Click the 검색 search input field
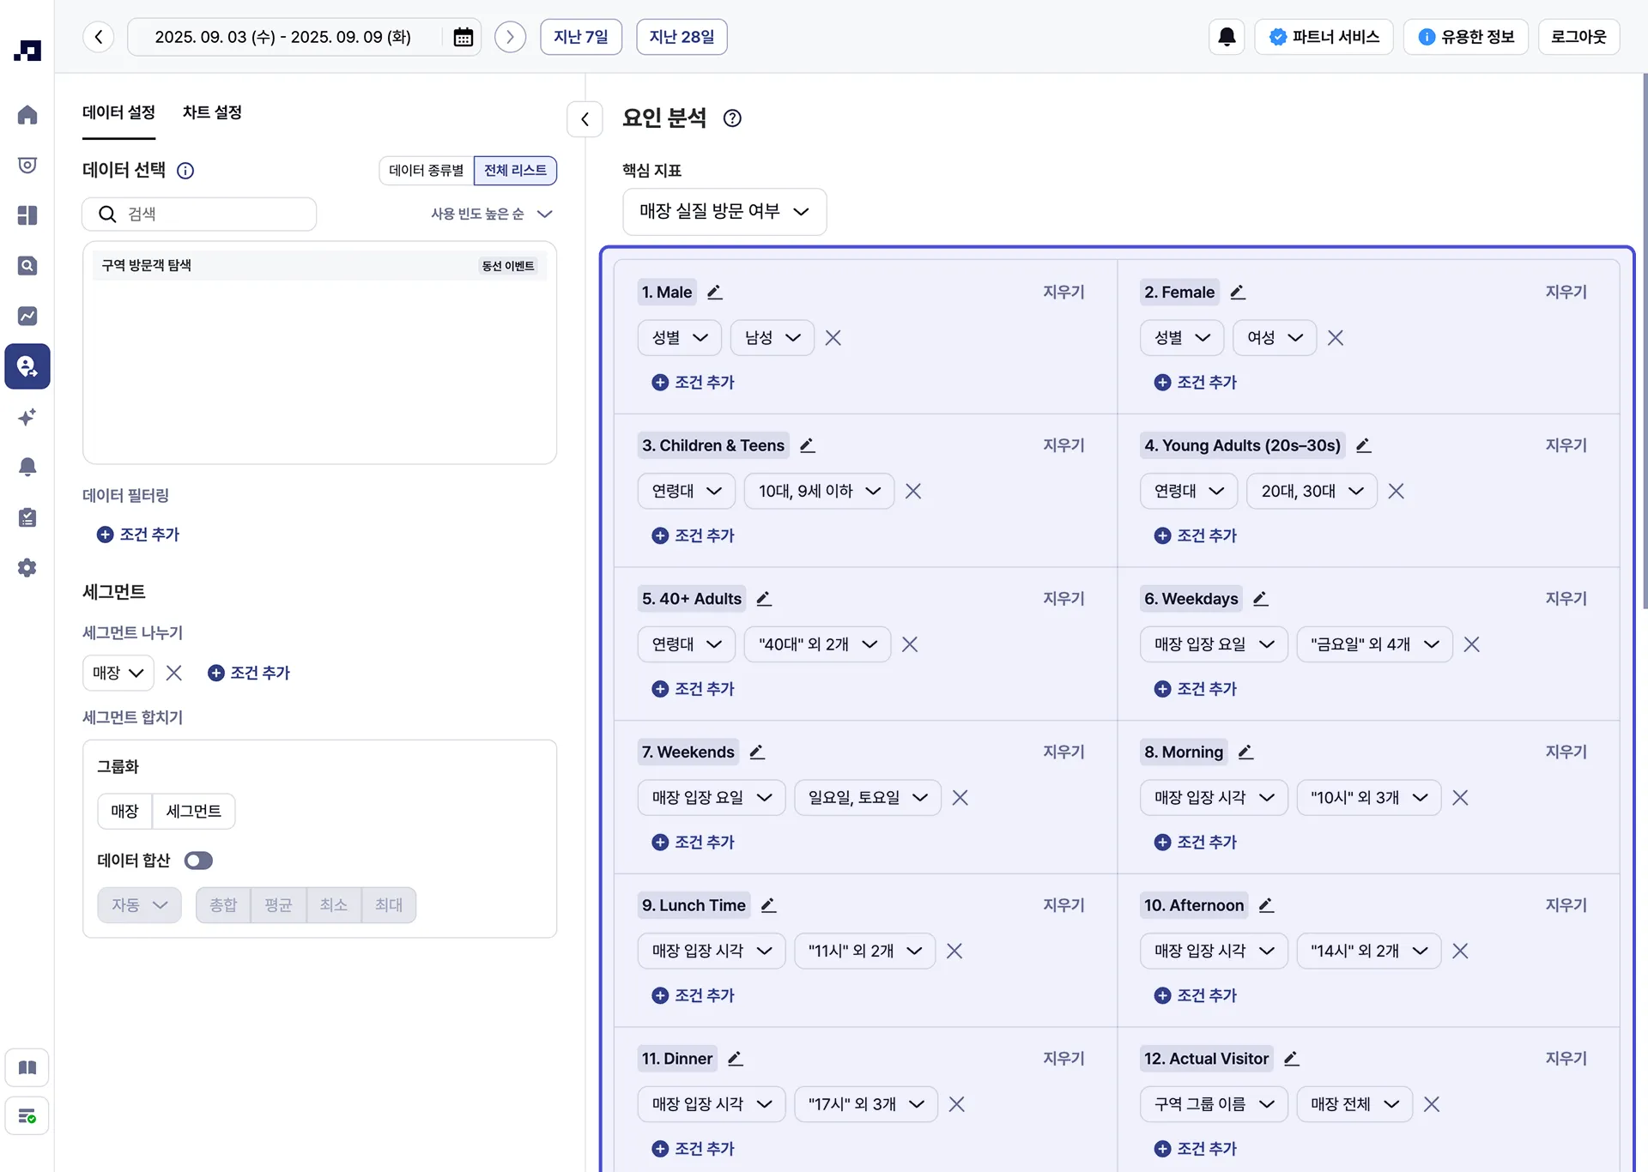1648x1172 pixels. (x=215, y=214)
